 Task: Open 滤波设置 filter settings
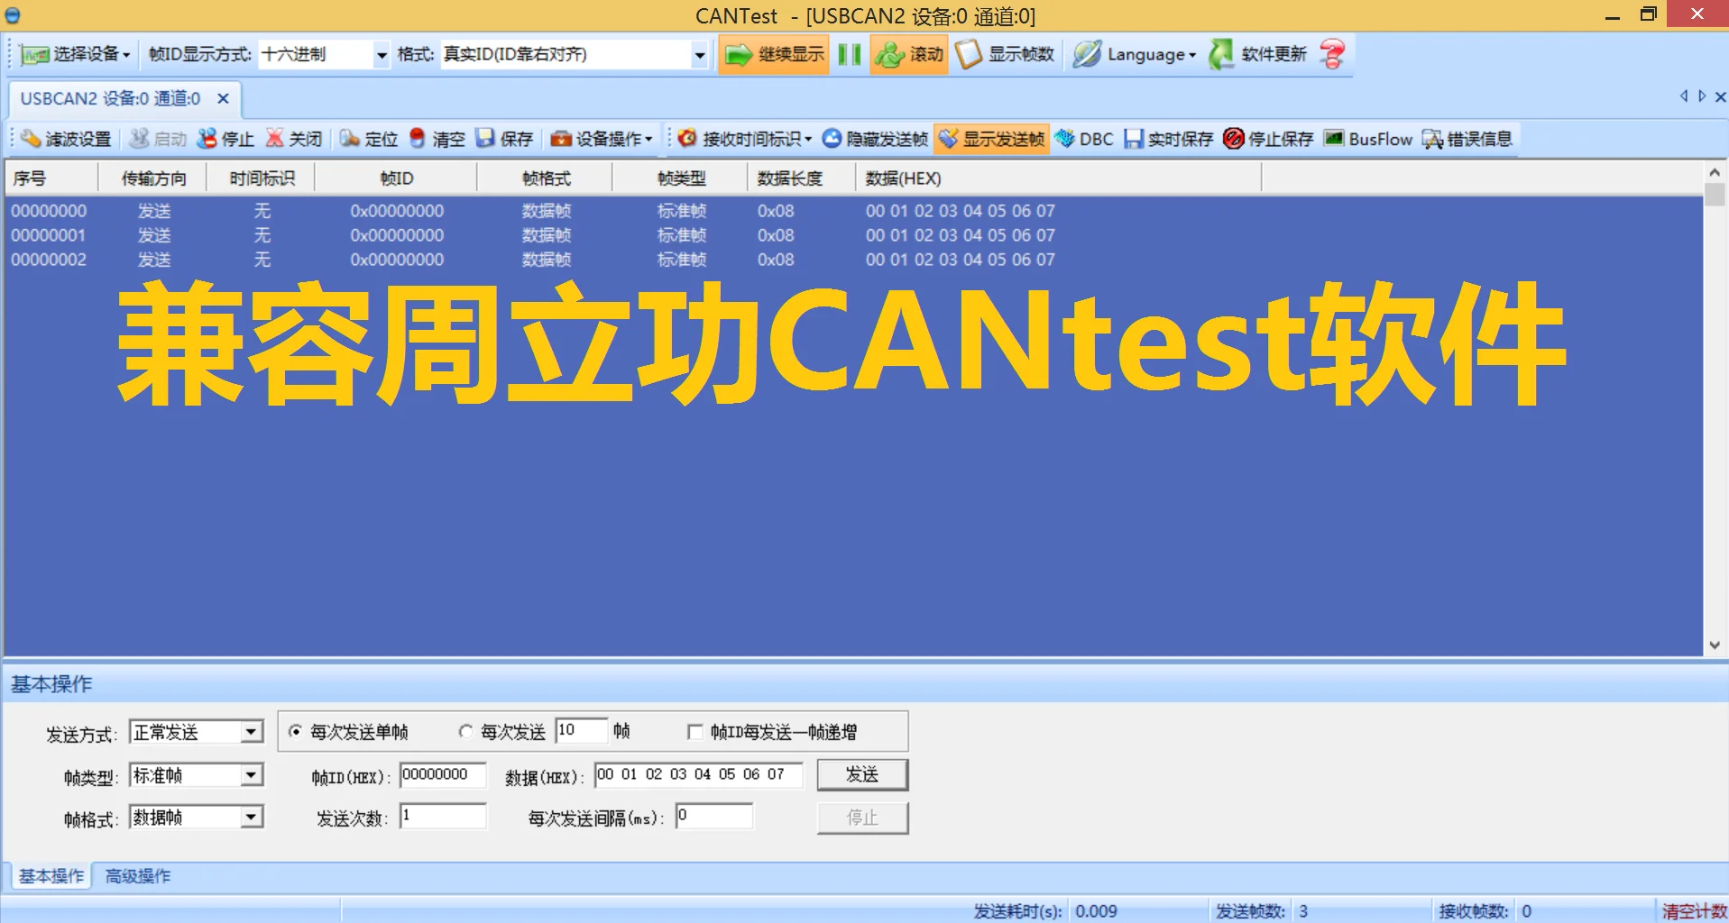(x=66, y=139)
